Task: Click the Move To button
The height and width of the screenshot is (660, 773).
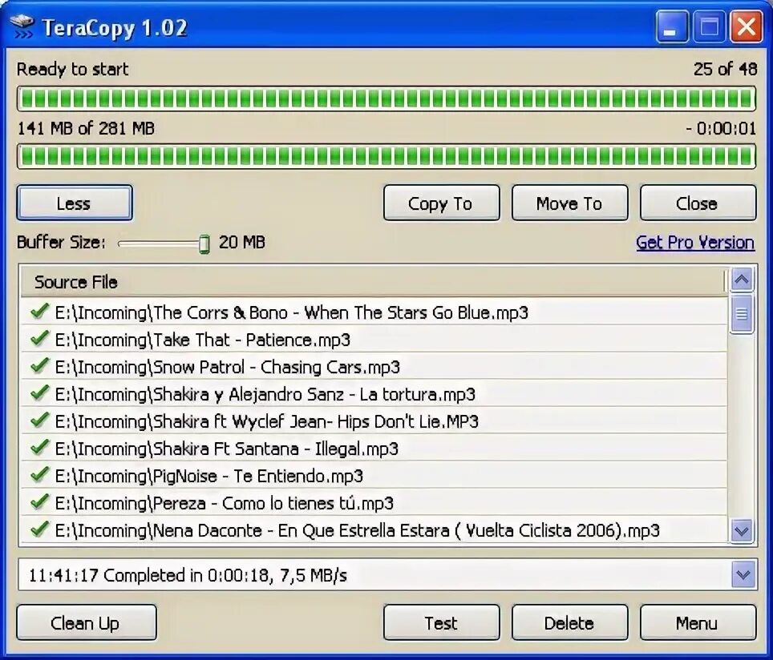Action: pos(569,203)
